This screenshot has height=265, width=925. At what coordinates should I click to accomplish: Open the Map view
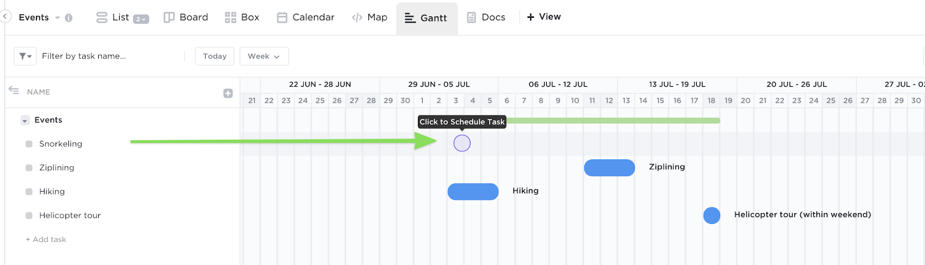point(370,17)
